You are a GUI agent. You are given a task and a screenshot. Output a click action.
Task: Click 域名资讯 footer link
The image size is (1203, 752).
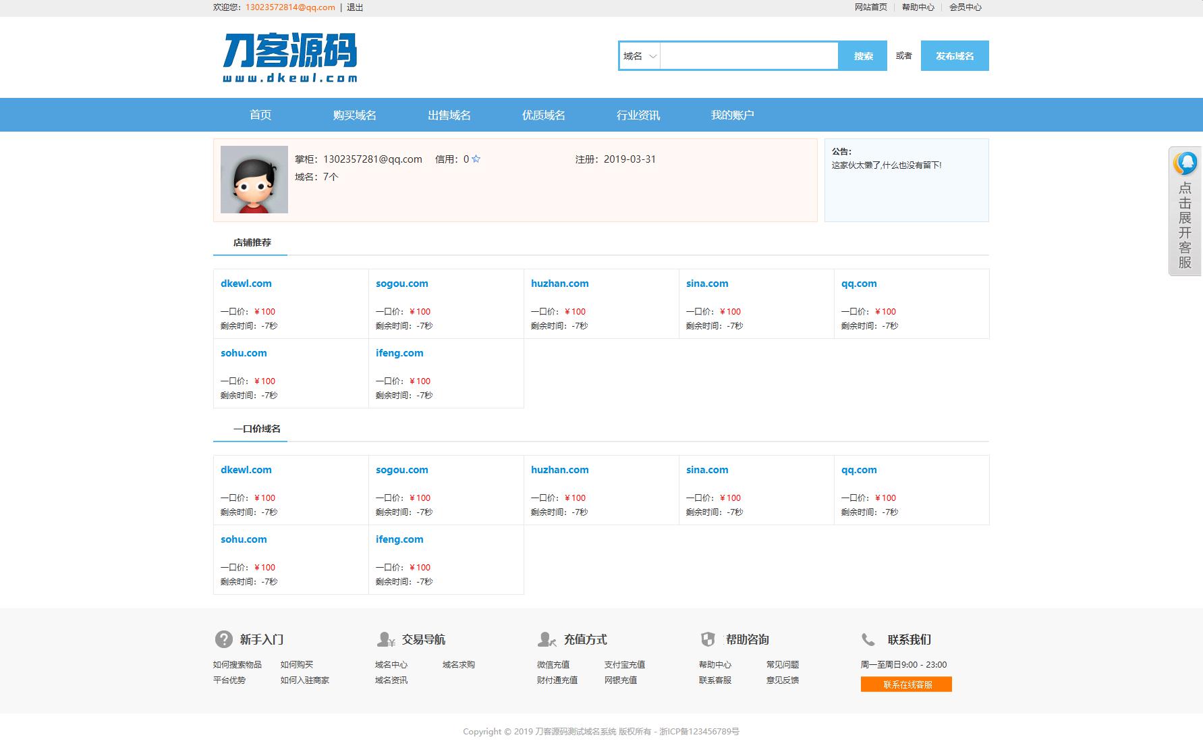pyautogui.click(x=391, y=680)
